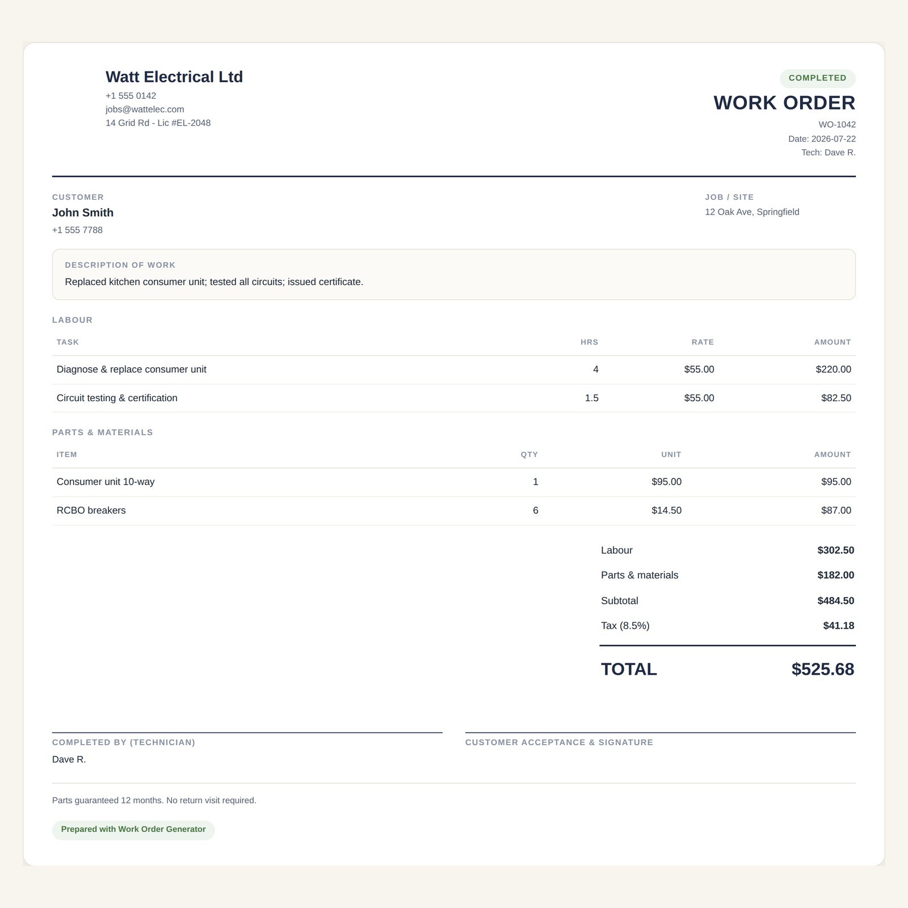Click technician signature name Dave R.
This screenshot has height=908, width=908.
pos(69,760)
